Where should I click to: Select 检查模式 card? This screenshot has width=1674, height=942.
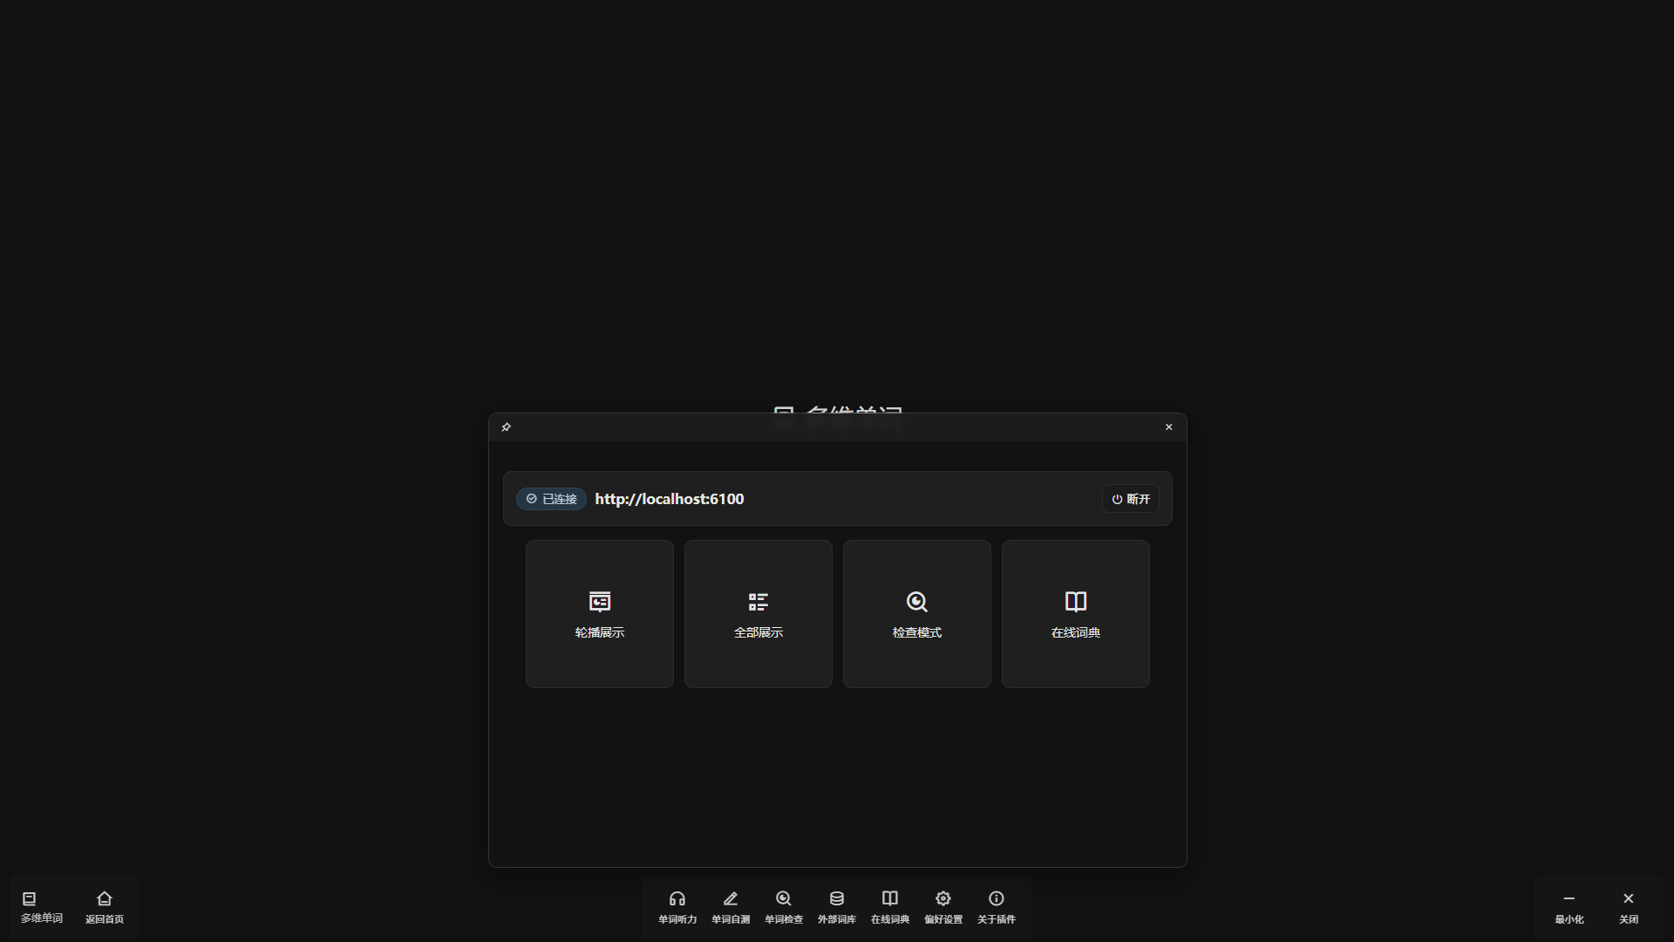coord(917,614)
